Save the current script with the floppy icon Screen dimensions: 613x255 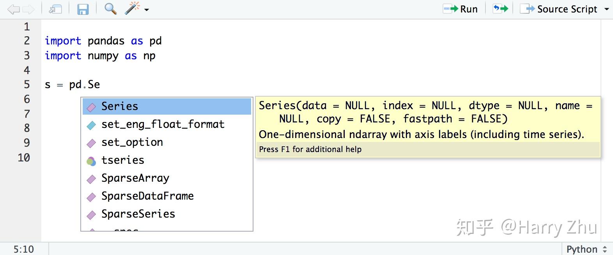coord(83,9)
